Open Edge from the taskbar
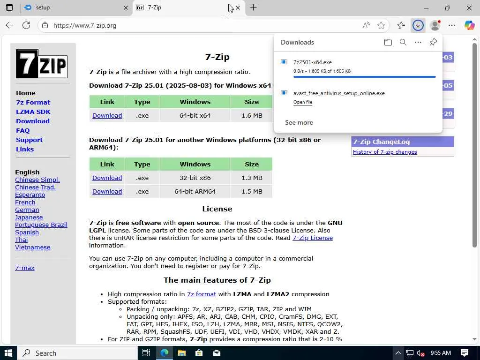This screenshot has width=480, height=360. [x=164, y=353]
